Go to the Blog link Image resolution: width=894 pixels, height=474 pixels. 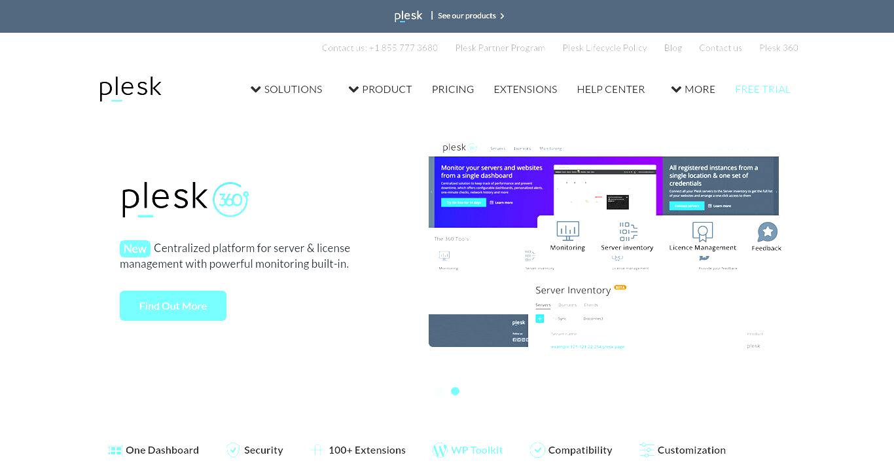click(673, 48)
